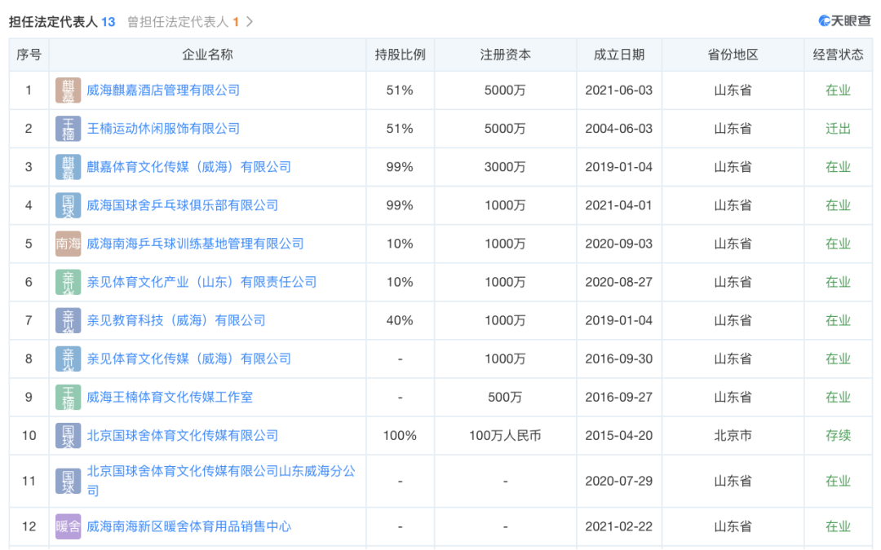This screenshot has height=550, width=881.
Task: Open 威海麒嘉酒店管理有限公司 company page
Action: (163, 90)
